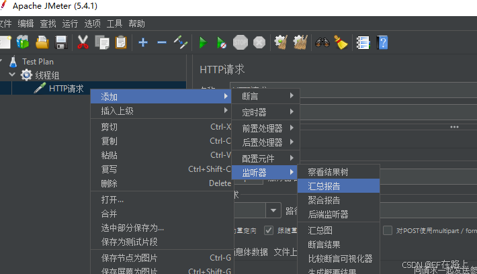
Task: Click the Open file toolbar icon
Action: (42, 42)
